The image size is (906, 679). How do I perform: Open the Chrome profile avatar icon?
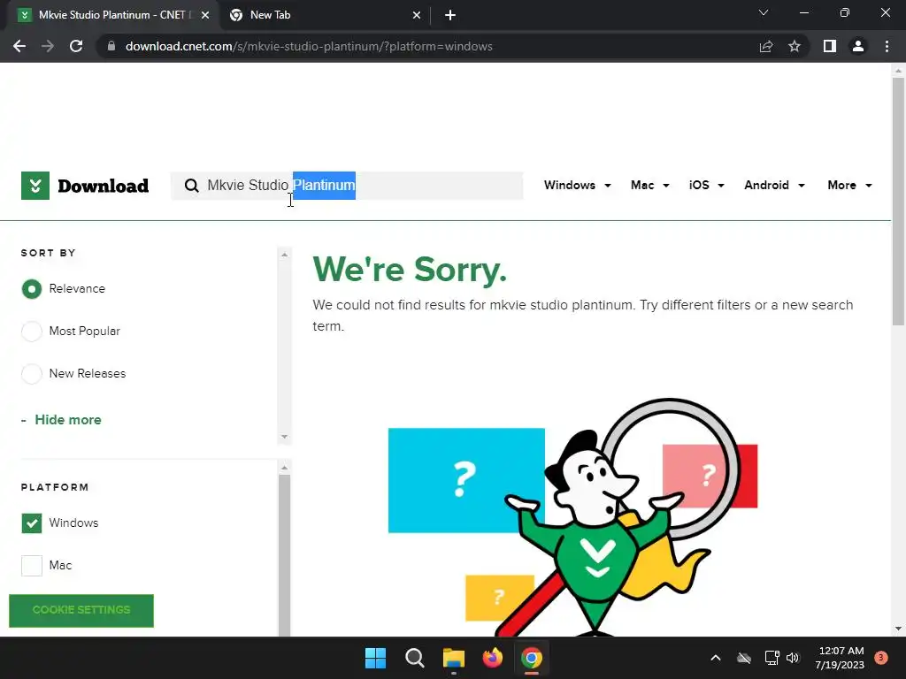858,46
